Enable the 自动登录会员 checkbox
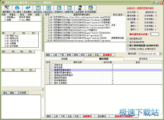Screen dimensions: 164x120 129,39
